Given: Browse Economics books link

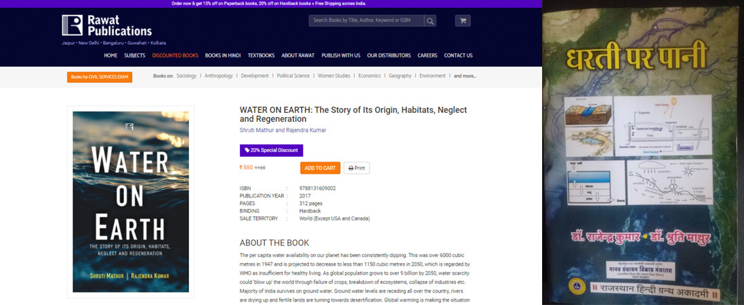Looking at the screenshot, I should 369,76.
